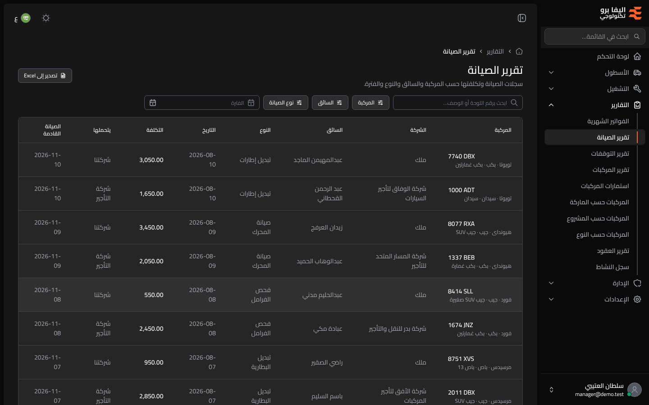Image resolution: width=649 pixels, height=405 pixels.
Task: Open the نوع الصيانة filter
Action: point(286,103)
